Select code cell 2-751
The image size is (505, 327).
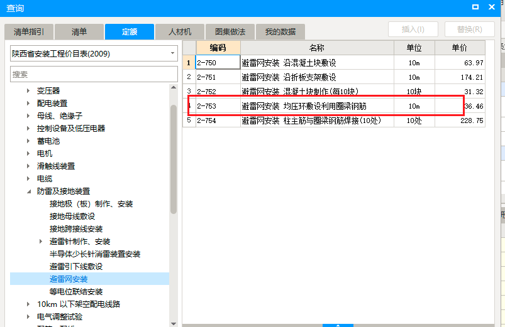218,77
